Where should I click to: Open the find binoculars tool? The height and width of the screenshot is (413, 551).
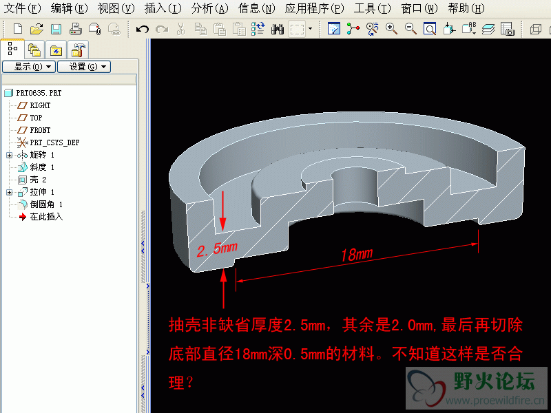point(278,29)
